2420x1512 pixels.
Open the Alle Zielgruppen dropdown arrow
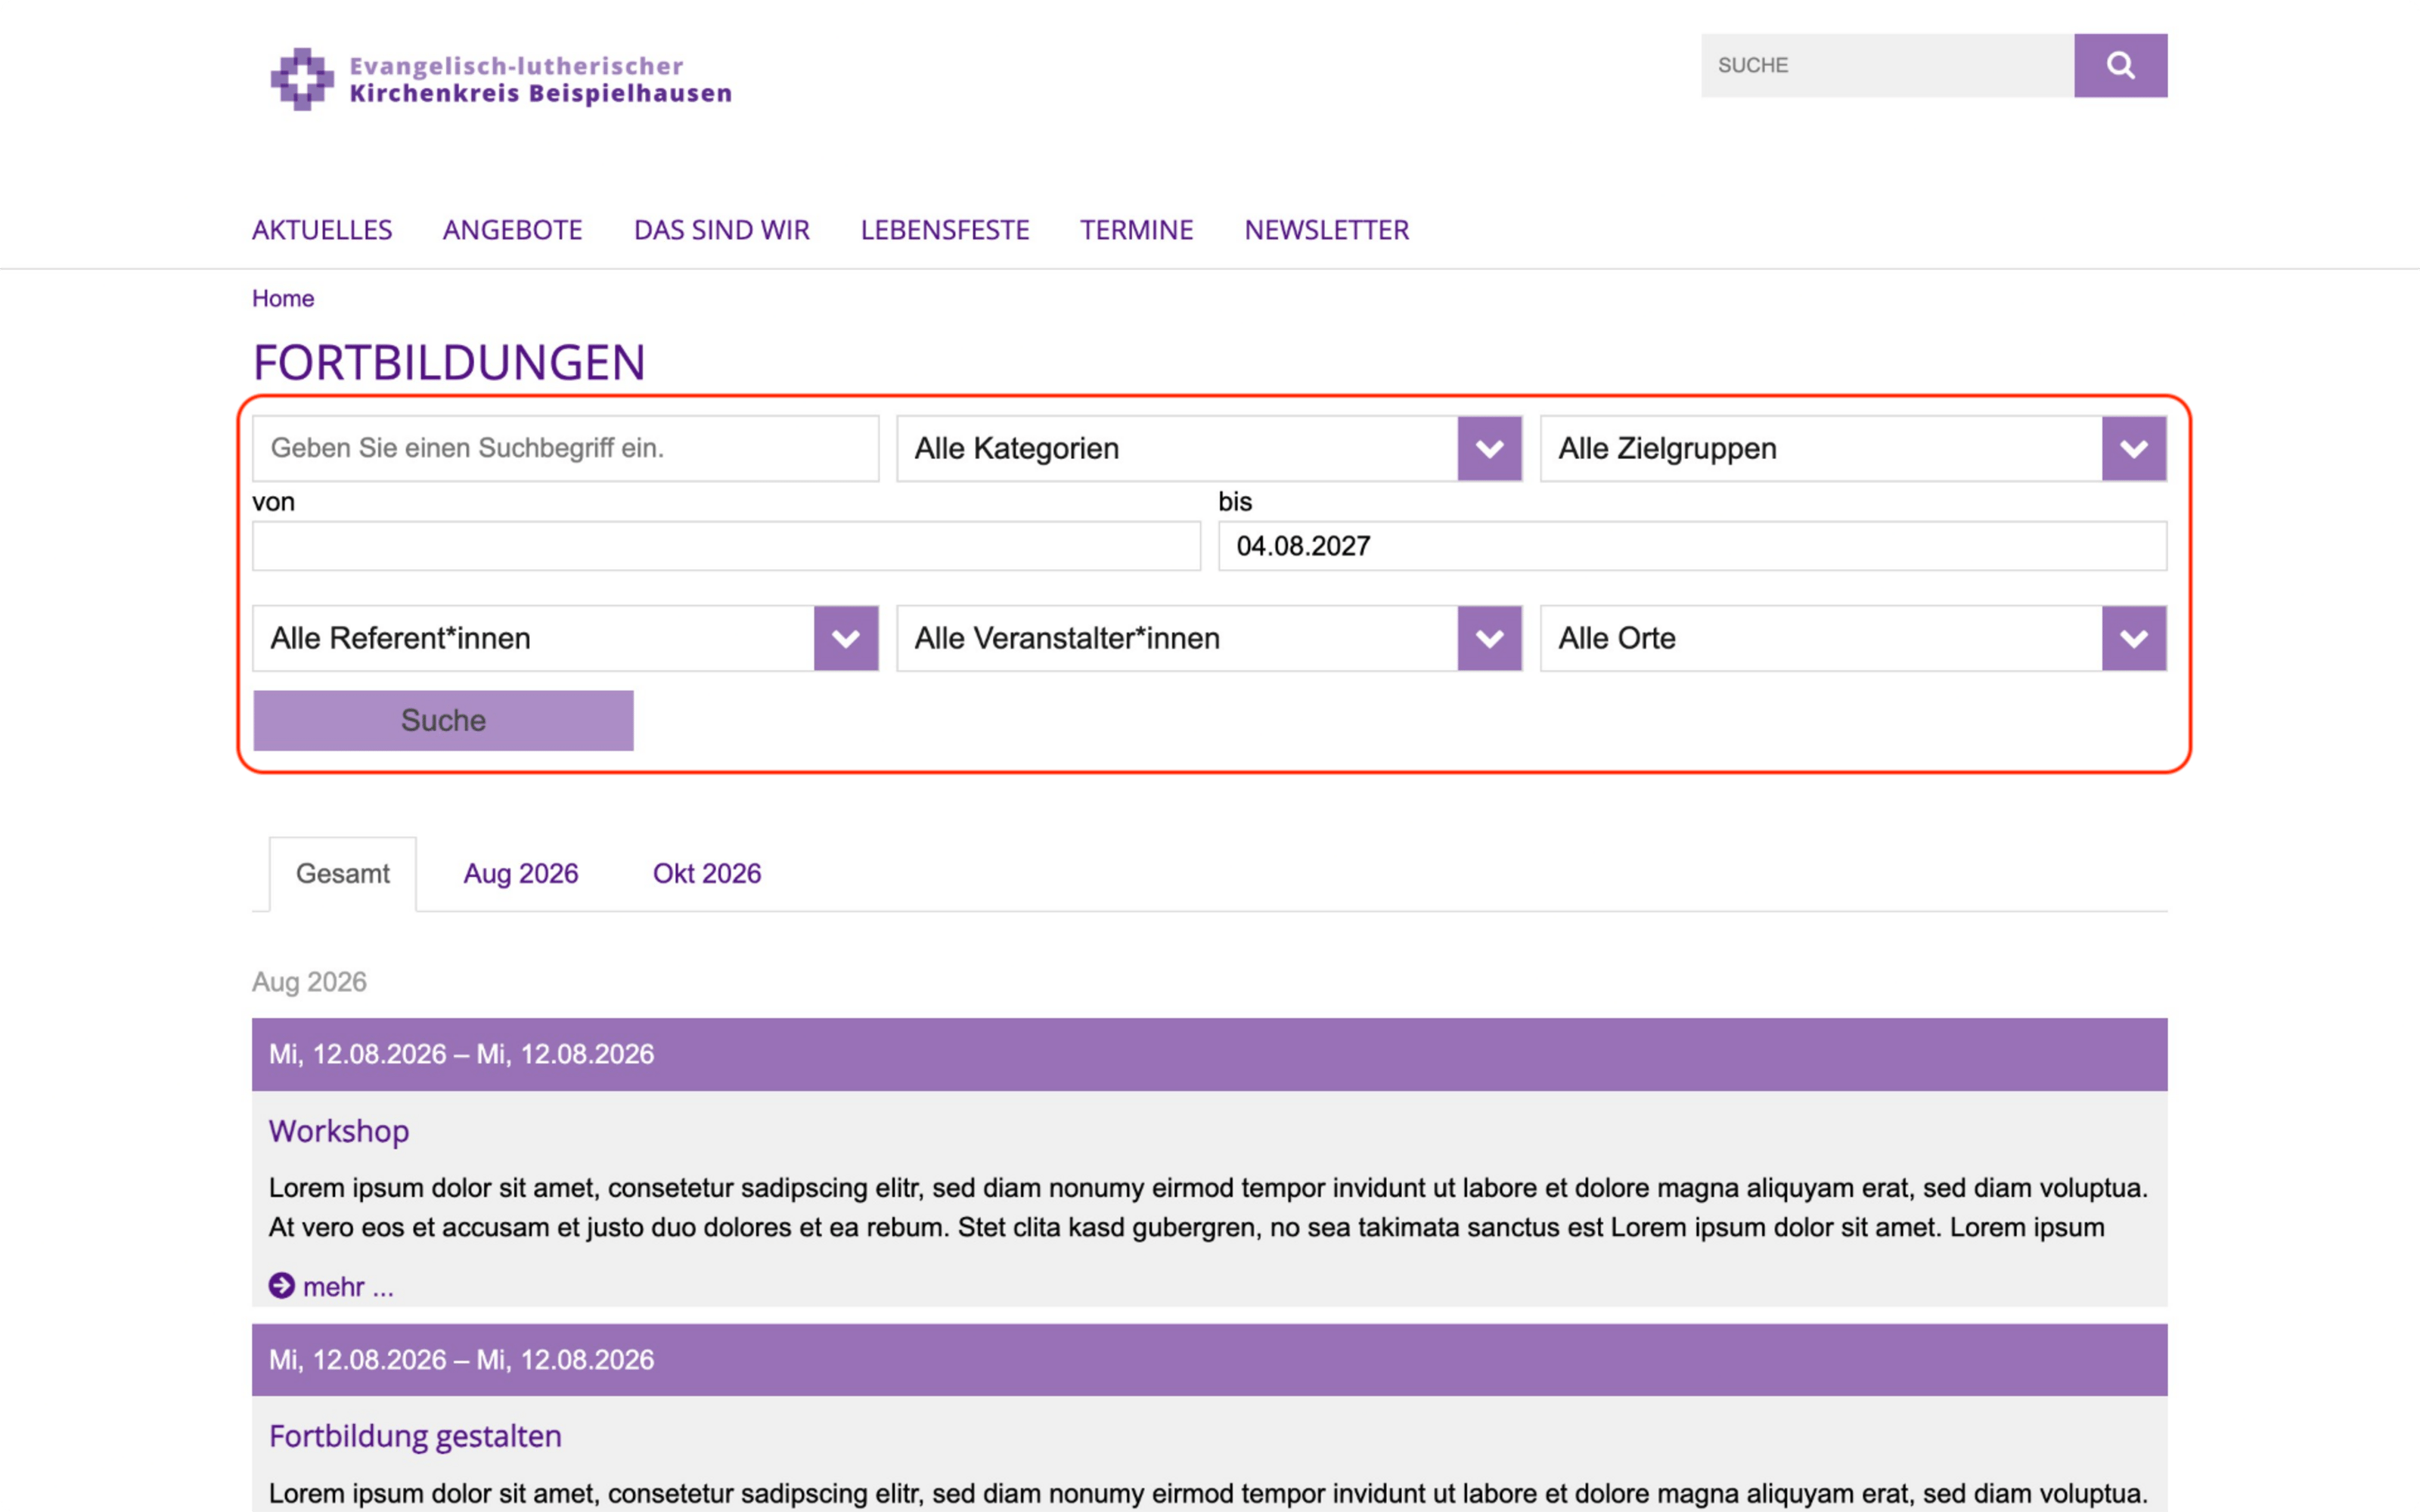(x=2133, y=448)
